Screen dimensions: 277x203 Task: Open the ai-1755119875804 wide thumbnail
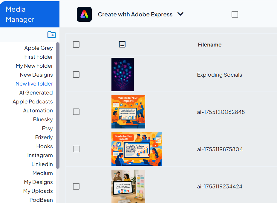click(137, 149)
